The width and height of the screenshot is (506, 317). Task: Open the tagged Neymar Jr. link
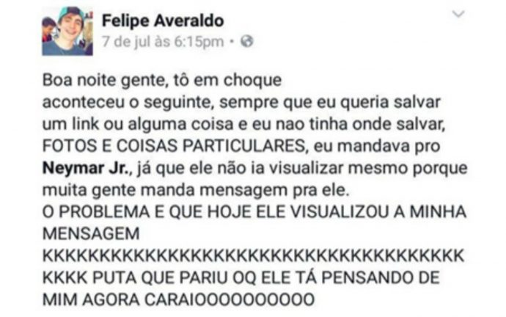(86, 168)
